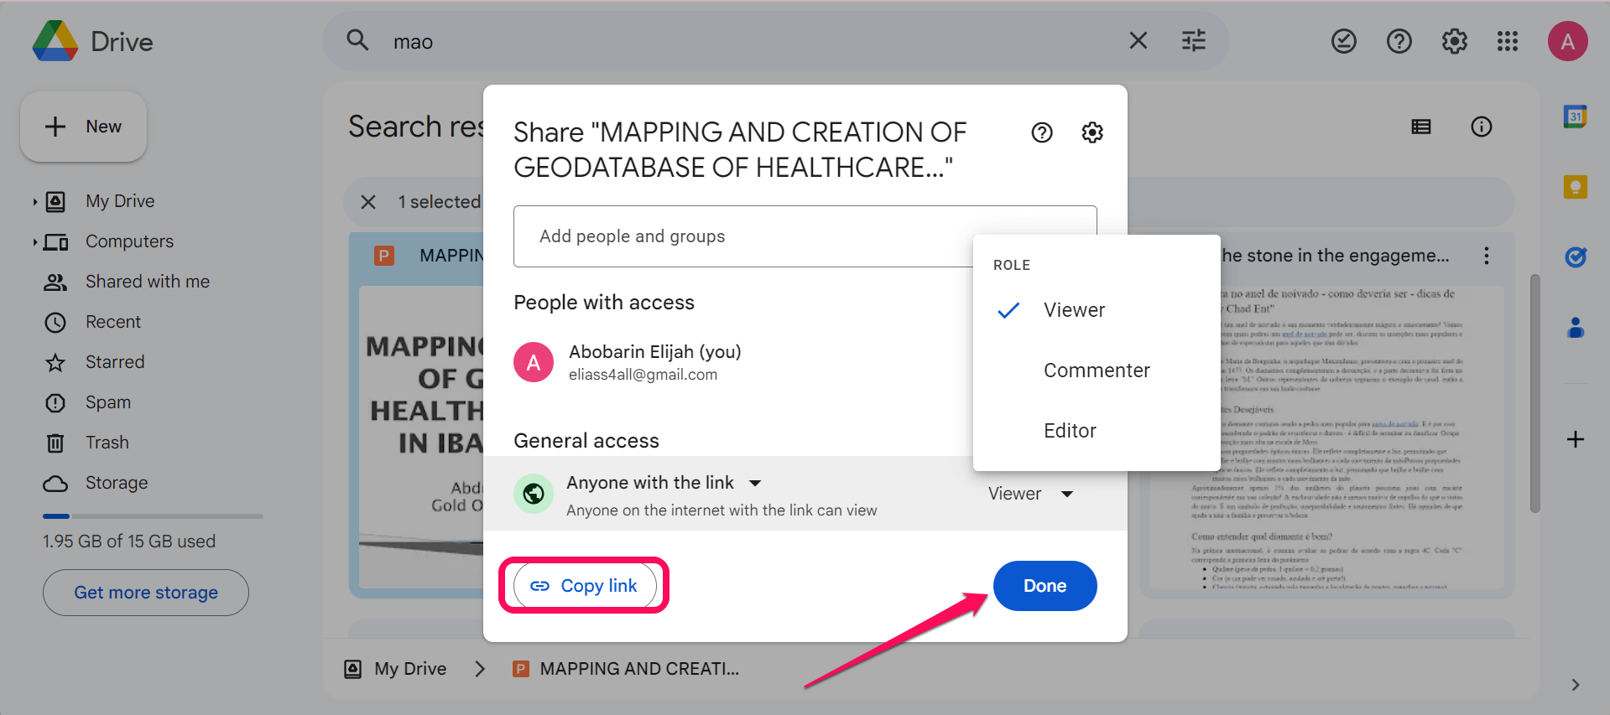The height and width of the screenshot is (715, 1610).
Task: Expand side panel chevron at bottom right
Action: pos(1575,685)
